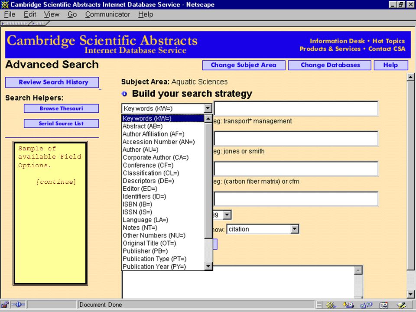Image resolution: width=416 pixels, height=312 pixels.
Task: Pick Corporate Author (CA=) option
Action: (163, 157)
